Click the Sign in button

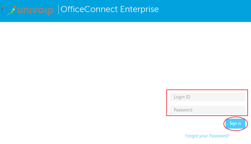pyautogui.click(x=235, y=124)
